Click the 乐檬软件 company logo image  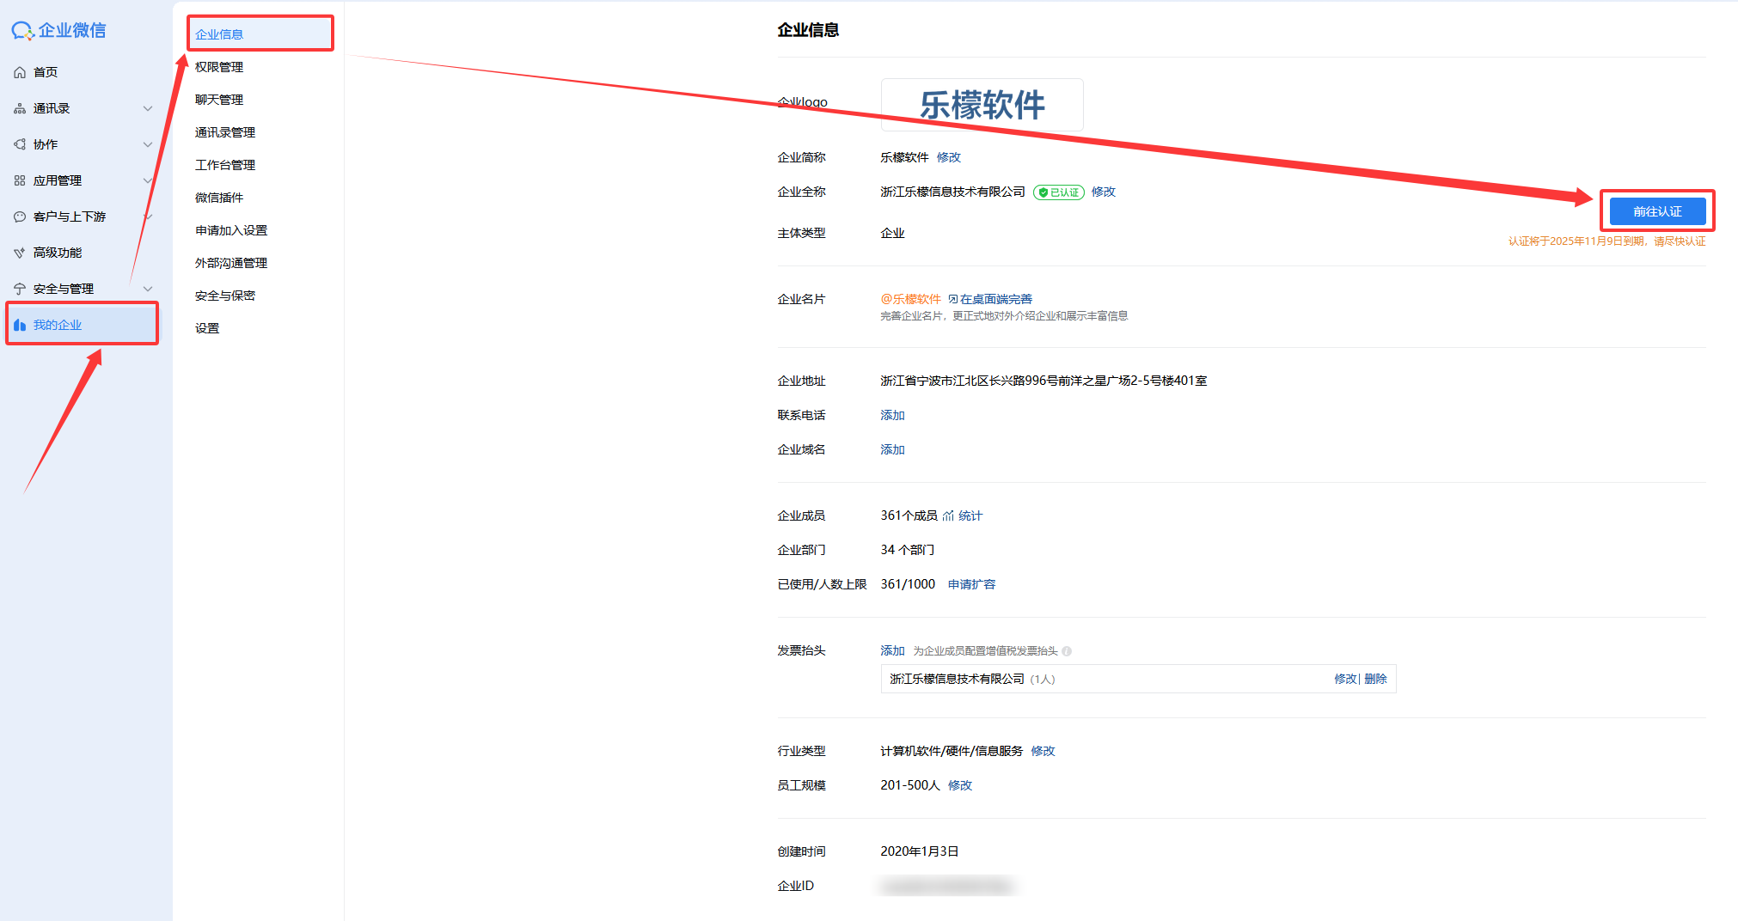coord(982,105)
